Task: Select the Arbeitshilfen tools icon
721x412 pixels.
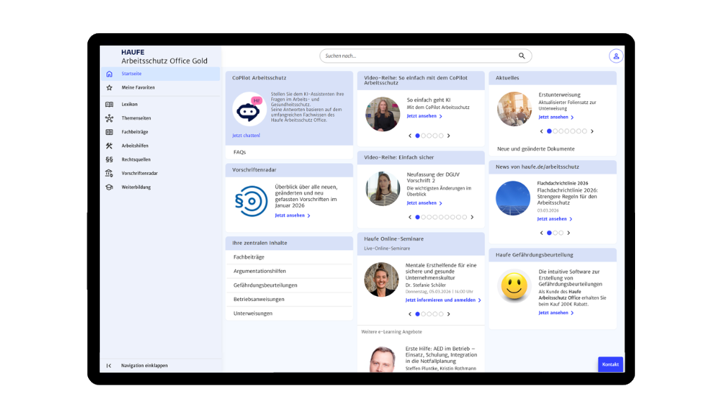Action: 109,146
